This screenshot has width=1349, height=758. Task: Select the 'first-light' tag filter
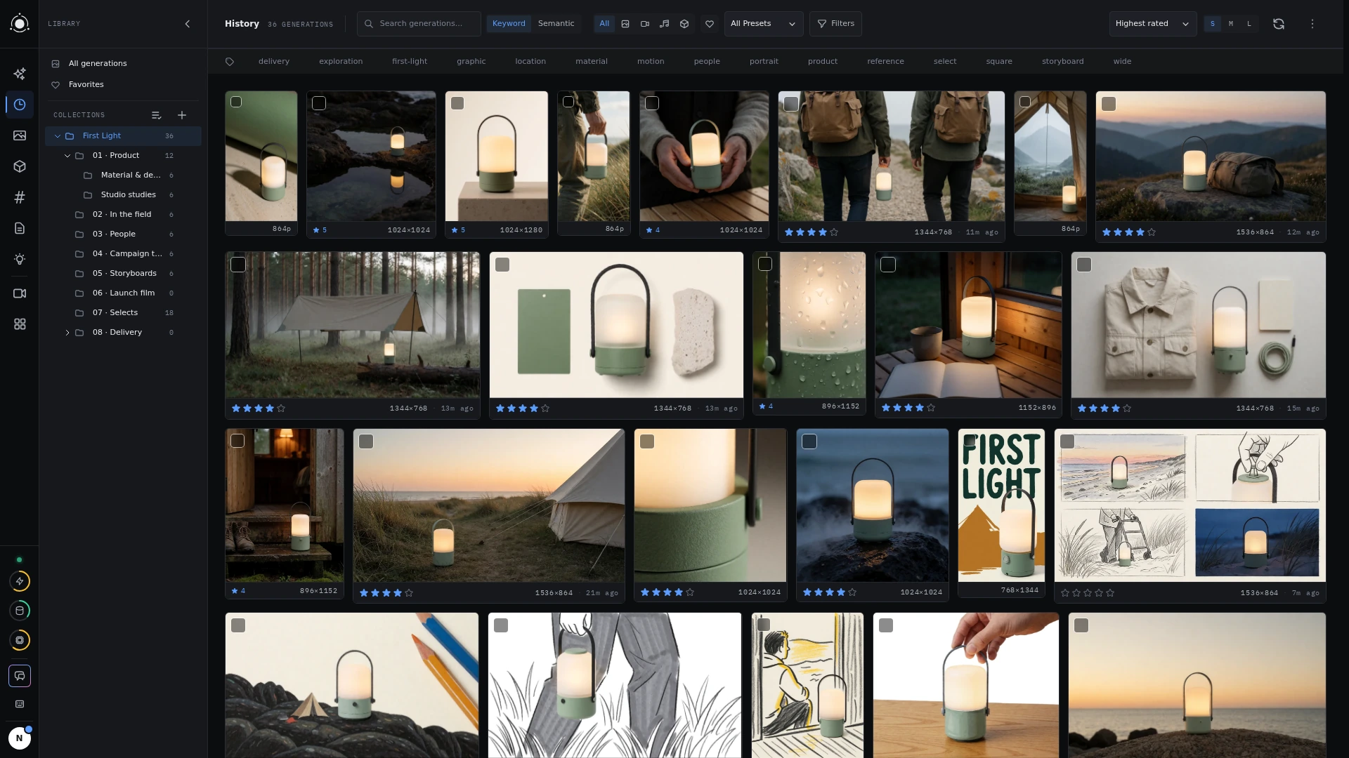(410, 62)
